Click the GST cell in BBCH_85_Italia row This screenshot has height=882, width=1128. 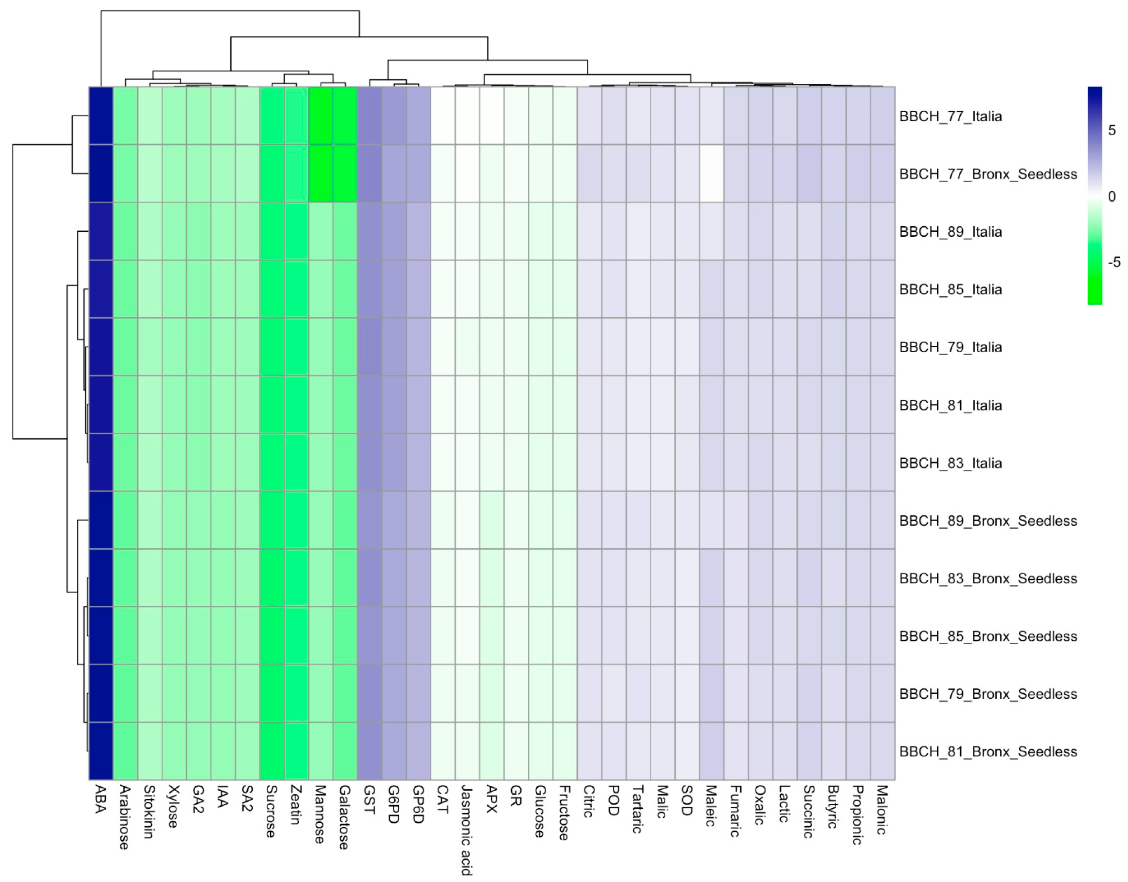tap(369, 289)
